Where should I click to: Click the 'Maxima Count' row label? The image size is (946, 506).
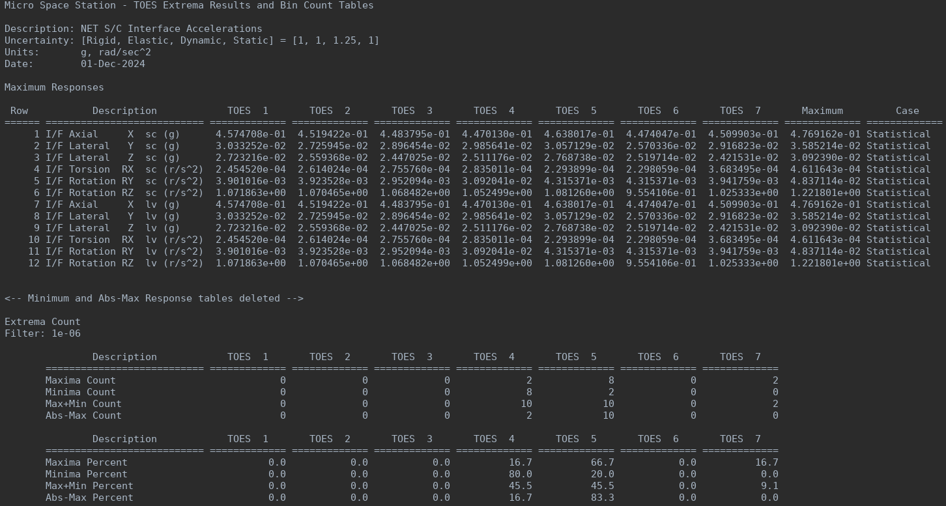click(x=81, y=380)
